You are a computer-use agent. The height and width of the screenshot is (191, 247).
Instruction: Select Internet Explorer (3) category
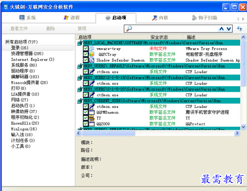coord(33,59)
